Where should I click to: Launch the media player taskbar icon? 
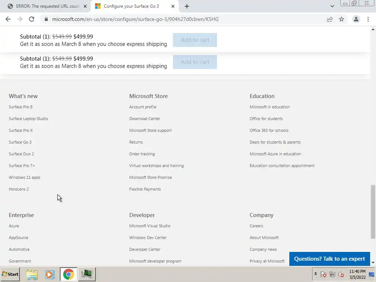(50, 274)
